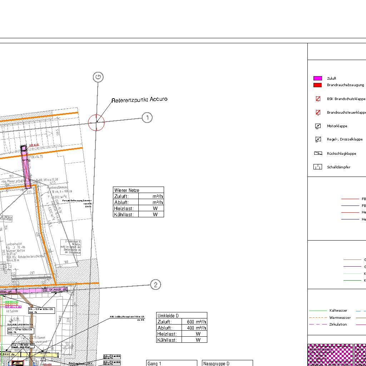Select the Motorklappe symbol in legend
366x366 pixels.
click(x=318, y=126)
